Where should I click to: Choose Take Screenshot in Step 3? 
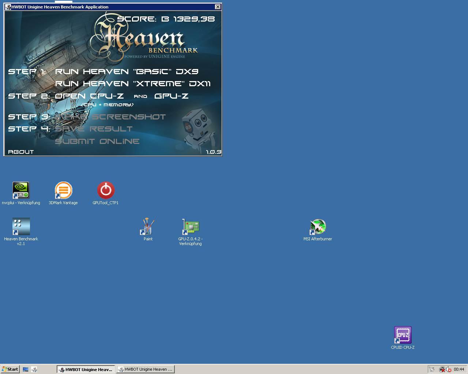tap(110, 117)
